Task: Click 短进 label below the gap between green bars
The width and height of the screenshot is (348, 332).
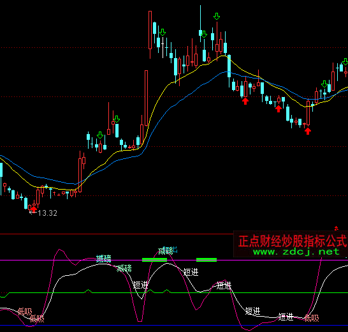Action: (x=191, y=272)
